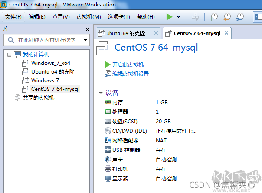
Task: Select the 显示器 device label
Action: coord(120,178)
